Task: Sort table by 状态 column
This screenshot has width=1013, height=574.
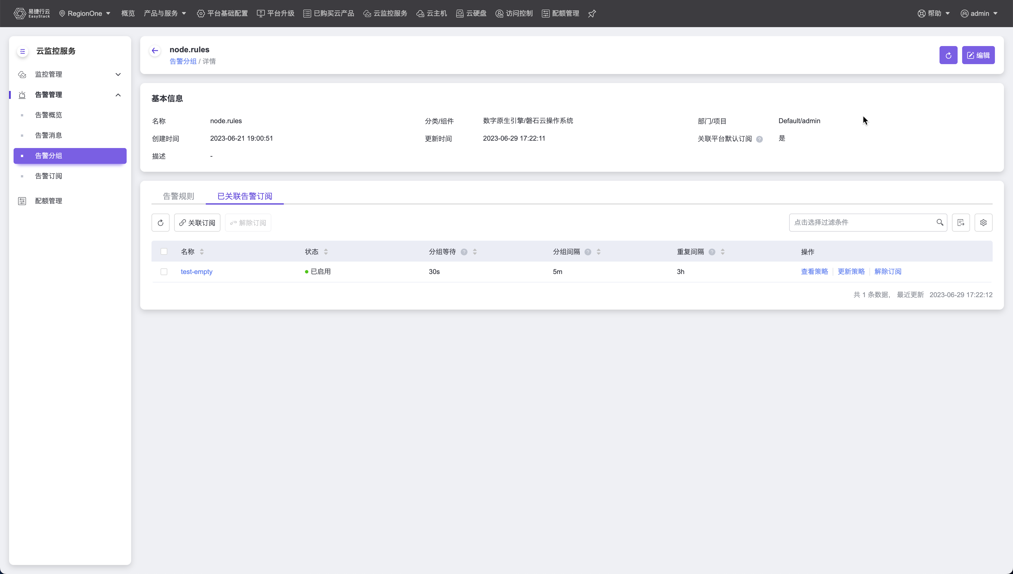Action: click(325, 251)
